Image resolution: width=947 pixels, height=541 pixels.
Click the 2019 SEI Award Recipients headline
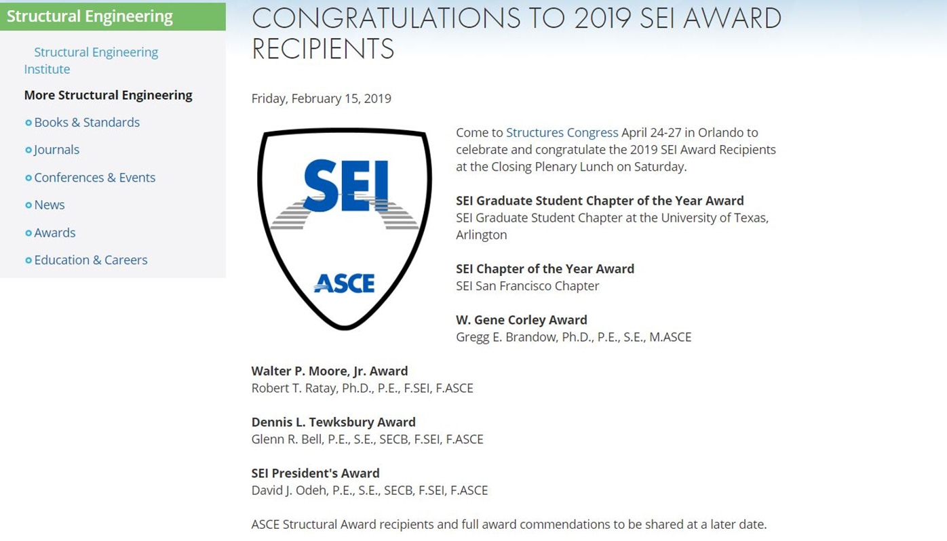(x=516, y=33)
